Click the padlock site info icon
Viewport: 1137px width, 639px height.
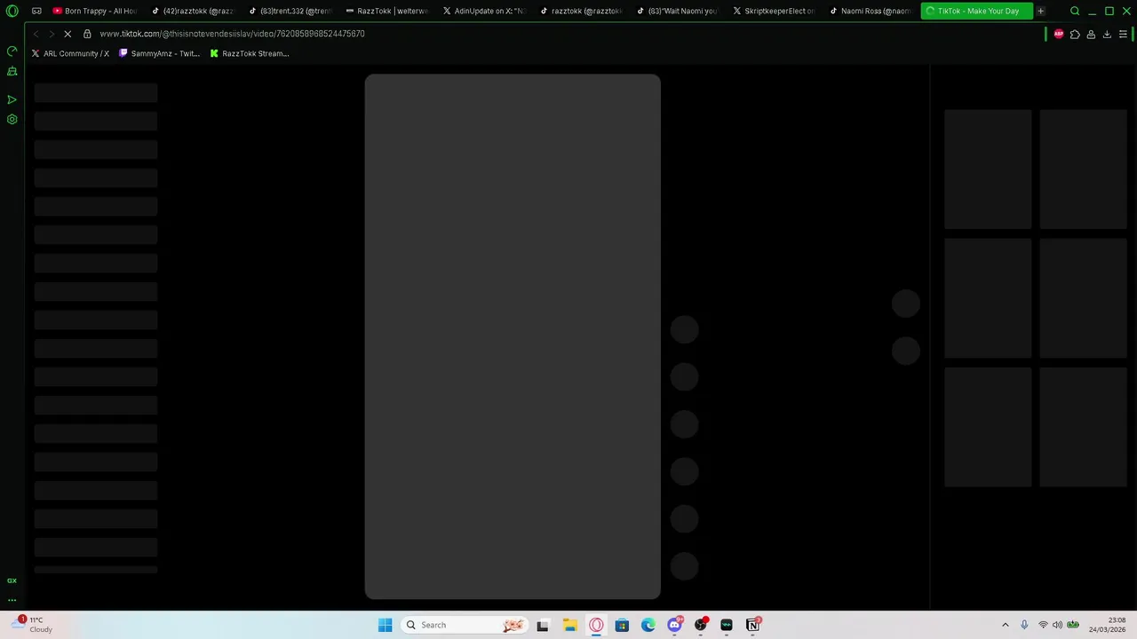click(87, 34)
